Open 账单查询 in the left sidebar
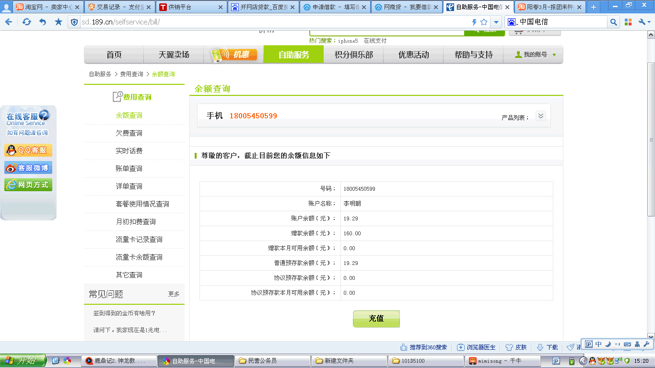The width and height of the screenshot is (655, 368). (x=129, y=169)
